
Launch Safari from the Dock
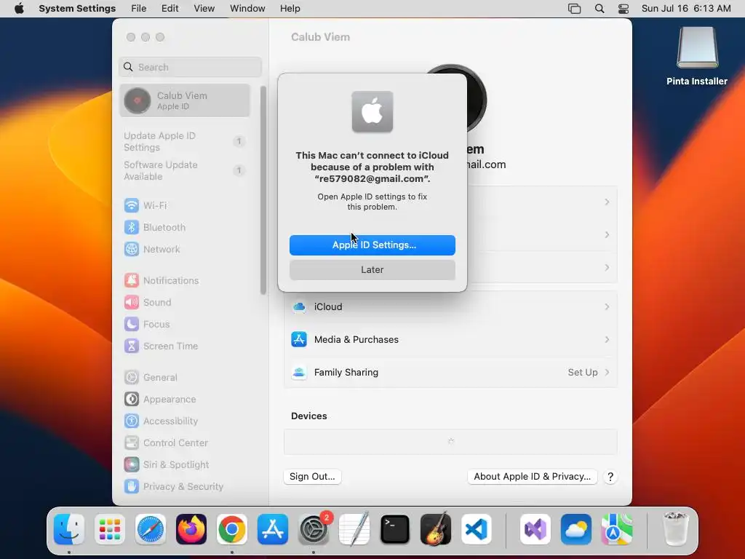pyautogui.click(x=151, y=529)
